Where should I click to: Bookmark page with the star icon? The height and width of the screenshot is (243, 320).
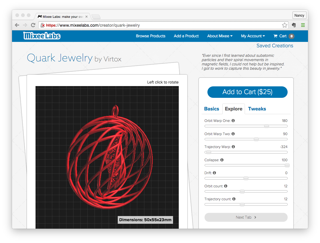pos(284,25)
